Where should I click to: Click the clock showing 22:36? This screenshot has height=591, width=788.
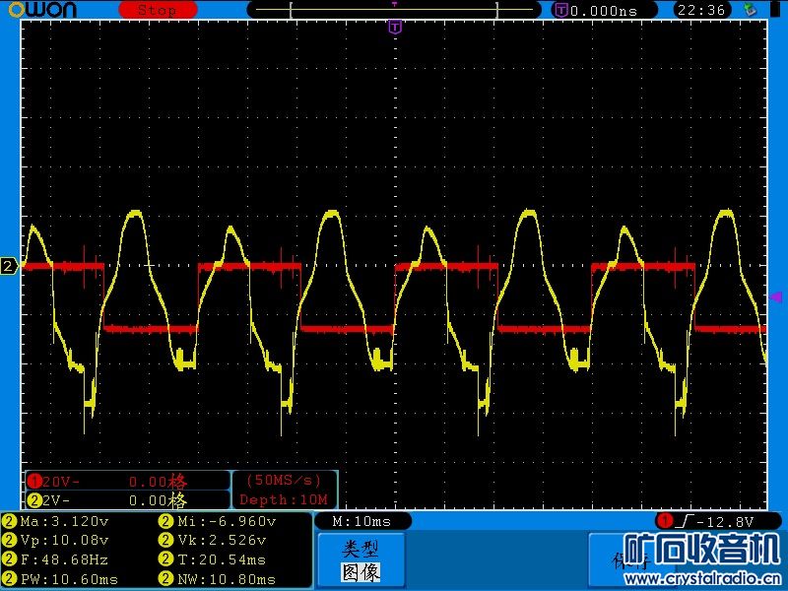(x=701, y=10)
